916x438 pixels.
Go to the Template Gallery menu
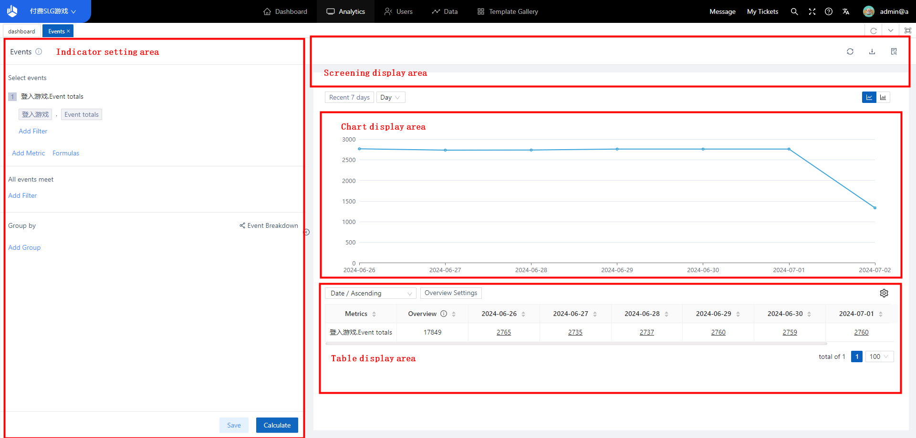coord(508,11)
